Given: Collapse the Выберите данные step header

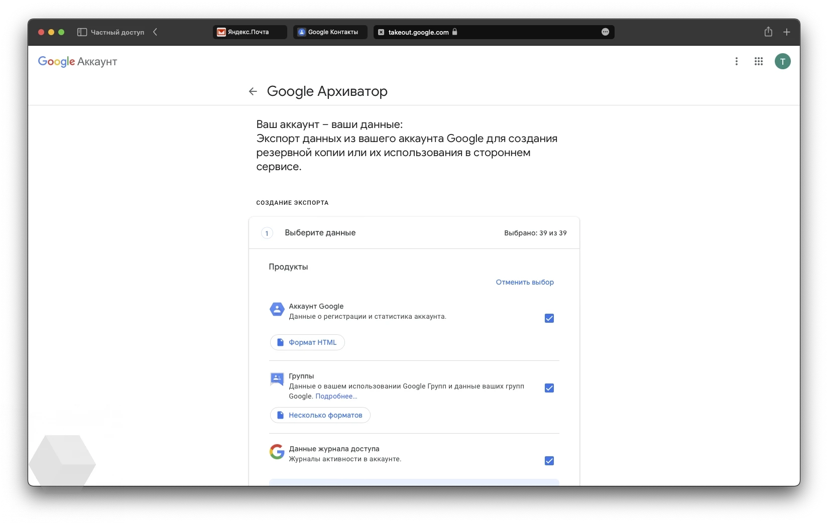Looking at the screenshot, I should coord(414,233).
